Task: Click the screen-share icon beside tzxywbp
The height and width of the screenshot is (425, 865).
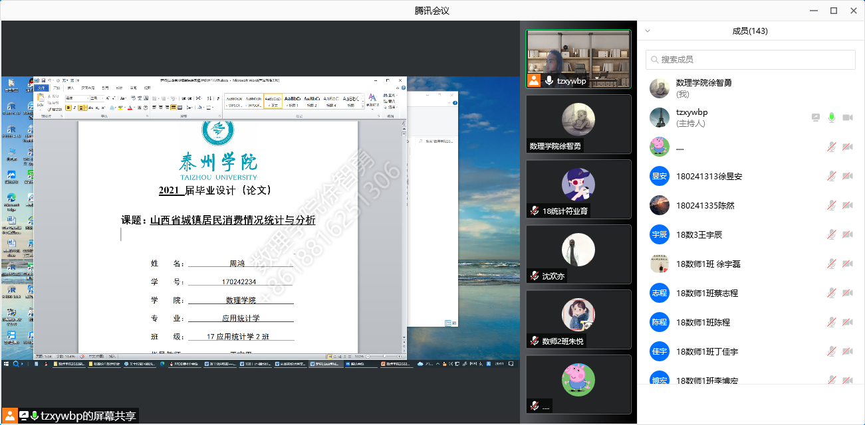Action: [816, 118]
